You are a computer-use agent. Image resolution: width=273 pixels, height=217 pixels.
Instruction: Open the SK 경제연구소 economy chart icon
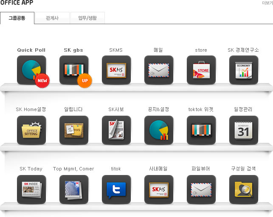pos(244,70)
